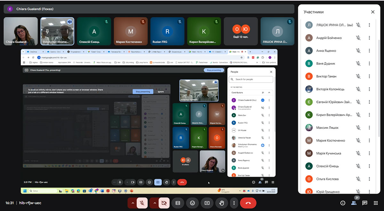Click muted mic icon for Ольга Кислова
Screen dimensions: 384x211
coord(358,179)
